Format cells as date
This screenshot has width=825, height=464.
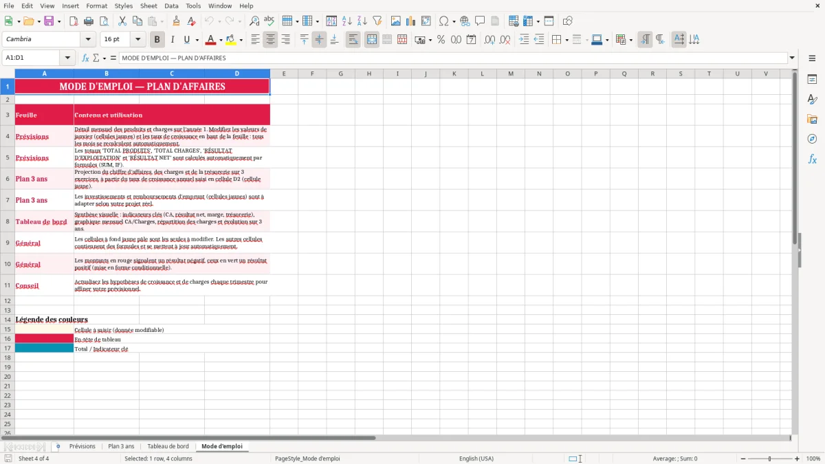click(471, 40)
